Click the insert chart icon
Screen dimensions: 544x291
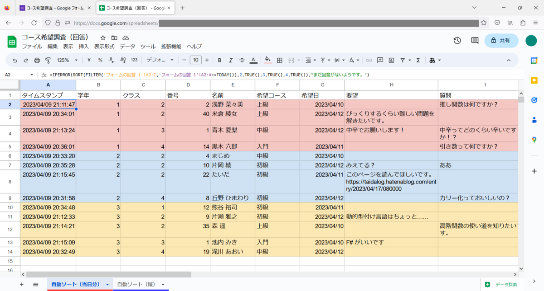click(x=391, y=60)
